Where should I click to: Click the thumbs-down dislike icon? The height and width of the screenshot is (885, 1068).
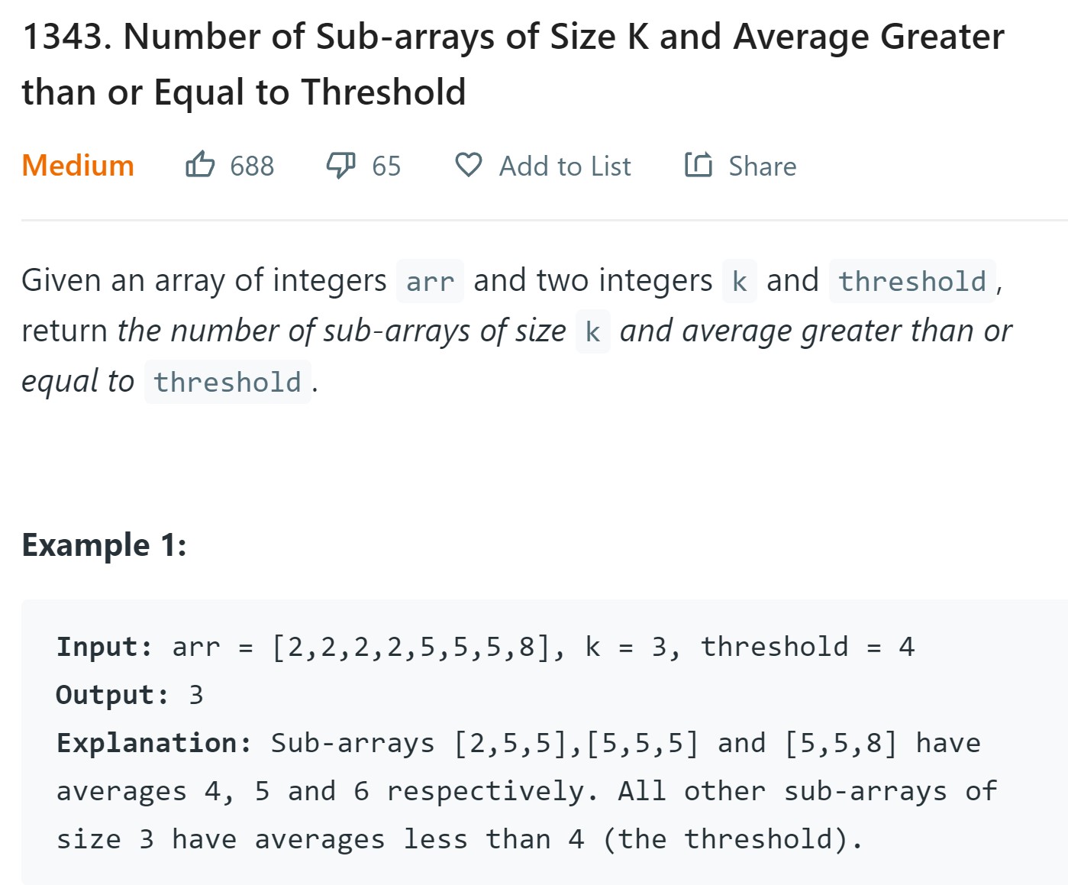coord(340,165)
